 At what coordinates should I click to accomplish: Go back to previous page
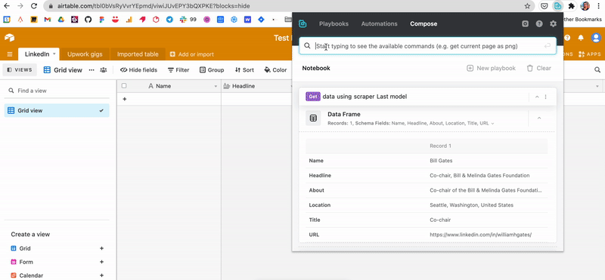click(7, 6)
